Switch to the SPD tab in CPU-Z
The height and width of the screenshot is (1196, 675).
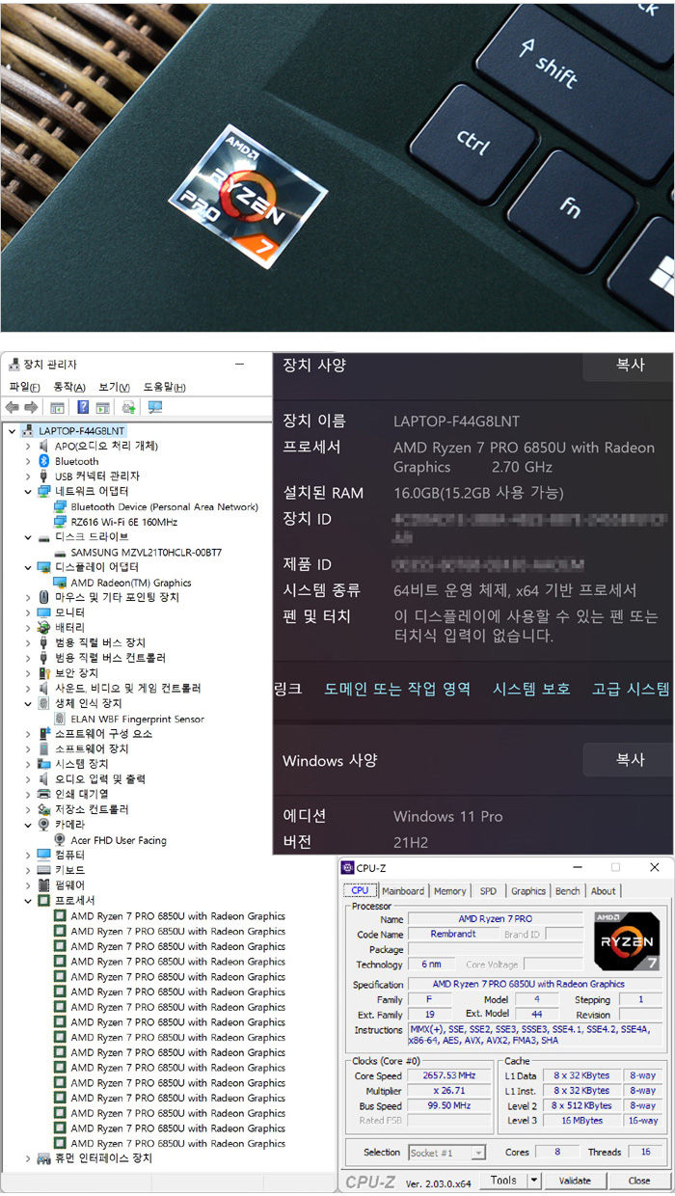(488, 891)
